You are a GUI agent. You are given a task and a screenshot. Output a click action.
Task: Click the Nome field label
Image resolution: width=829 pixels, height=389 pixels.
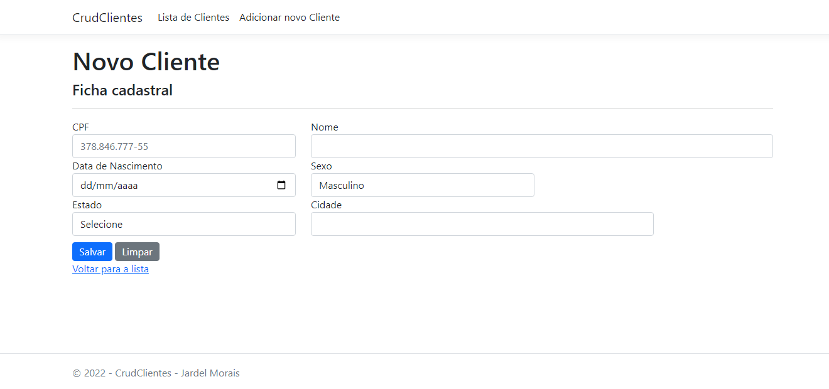point(325,127)
